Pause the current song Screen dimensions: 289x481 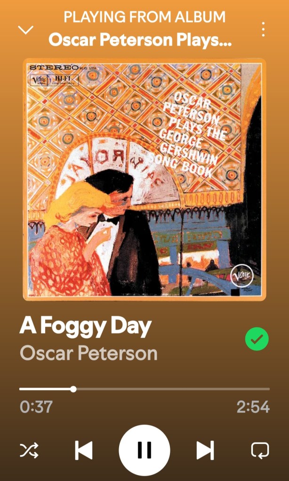point(144,450)
